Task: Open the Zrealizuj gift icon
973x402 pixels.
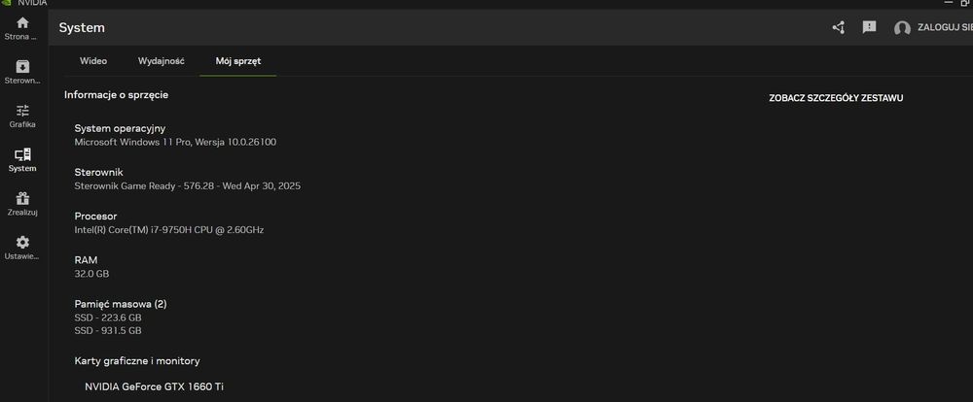Action: pyautogui.click(x=22, y=198)
